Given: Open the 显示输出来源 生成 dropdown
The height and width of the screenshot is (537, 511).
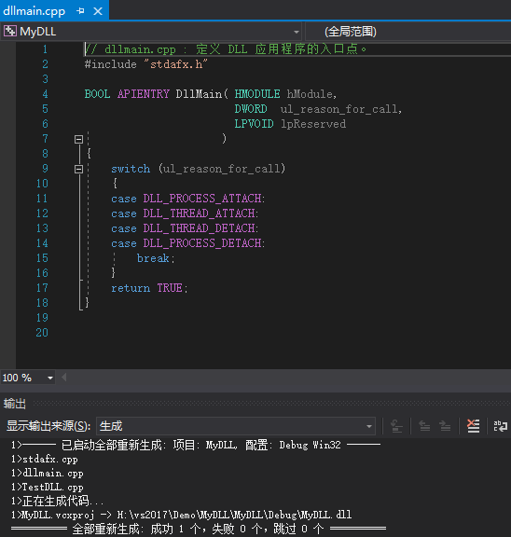Looking at the screenshot, I should point(236,426).
